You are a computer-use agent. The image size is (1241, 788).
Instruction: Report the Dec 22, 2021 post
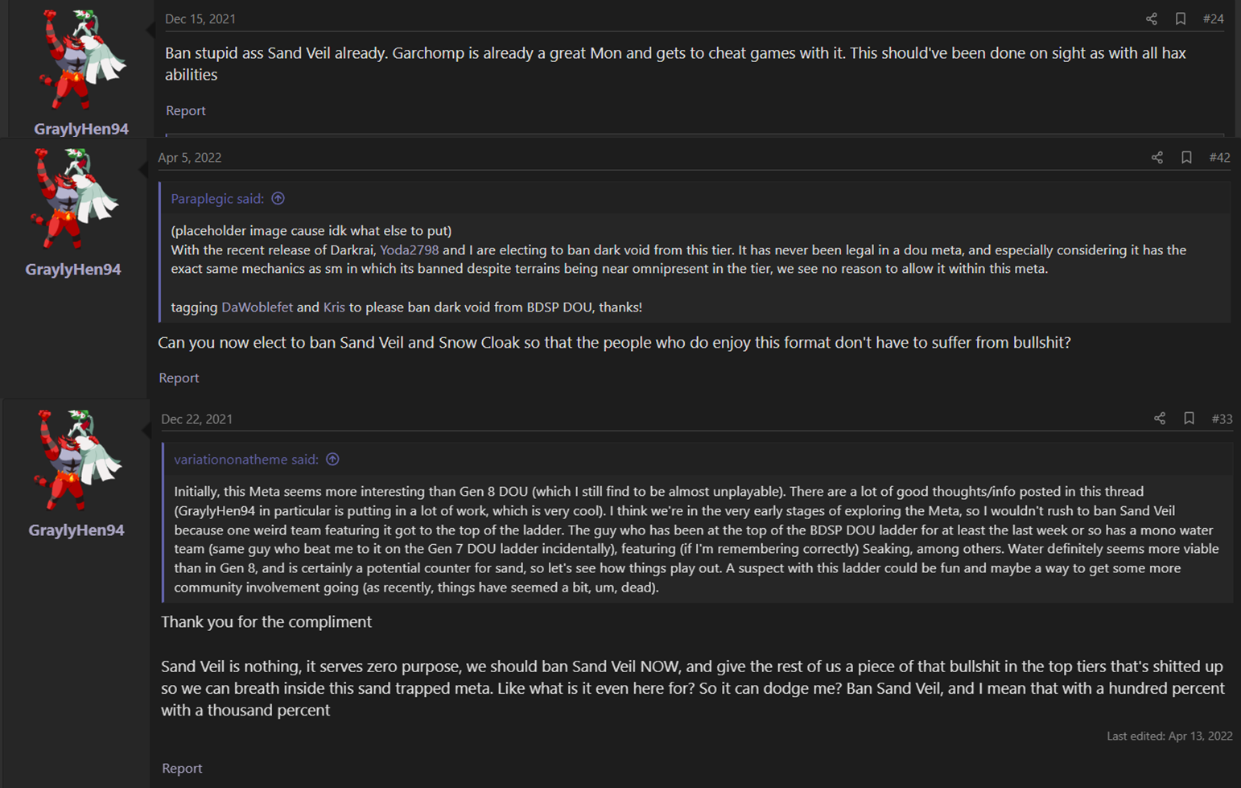[182, 769]
